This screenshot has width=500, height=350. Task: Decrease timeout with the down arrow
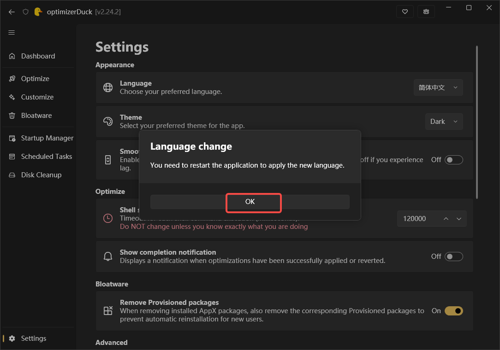[x=459, y=219]
